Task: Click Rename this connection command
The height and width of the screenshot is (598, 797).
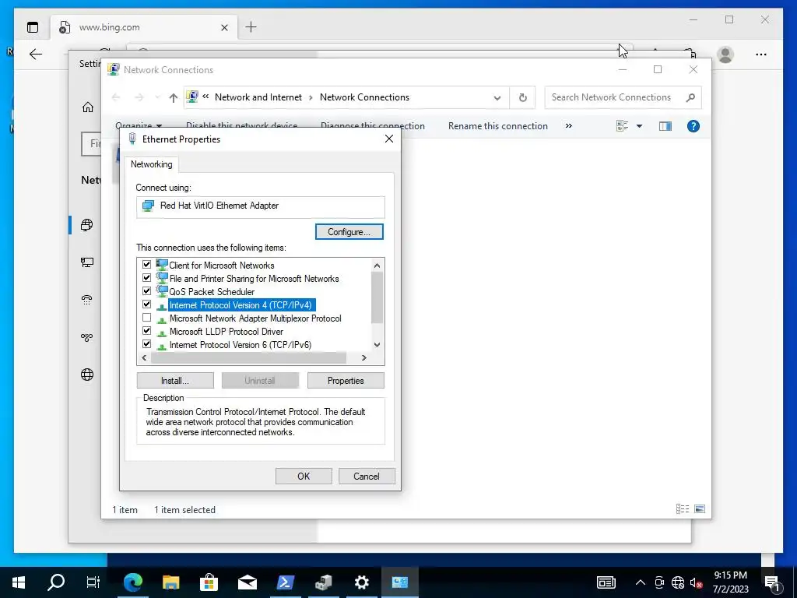Action: (498, 126)
